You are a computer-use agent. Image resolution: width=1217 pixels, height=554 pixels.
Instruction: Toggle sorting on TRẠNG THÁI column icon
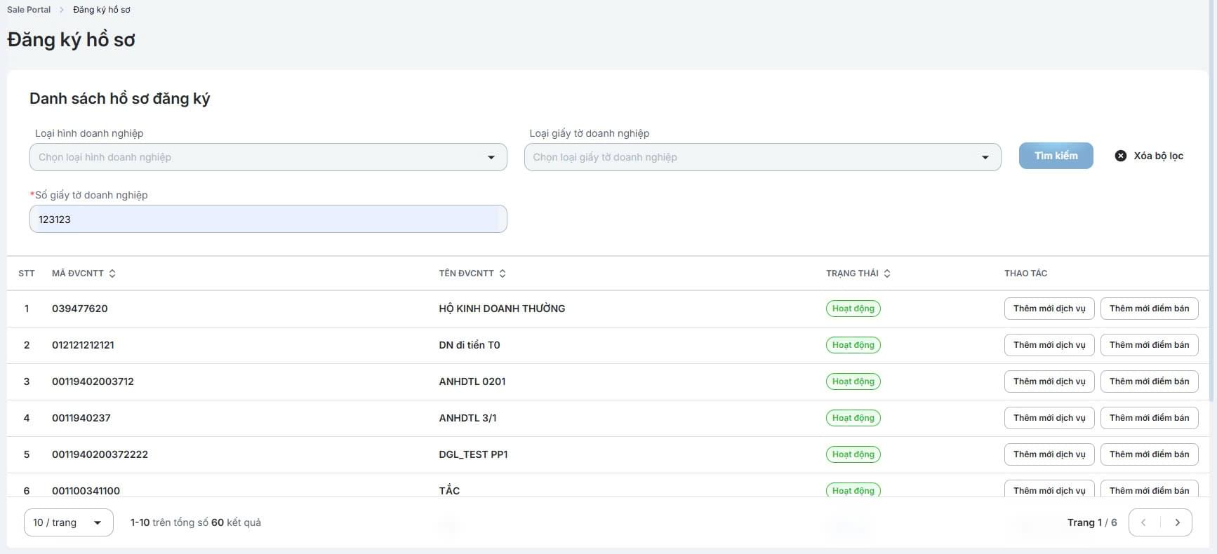tap(887, 273)
